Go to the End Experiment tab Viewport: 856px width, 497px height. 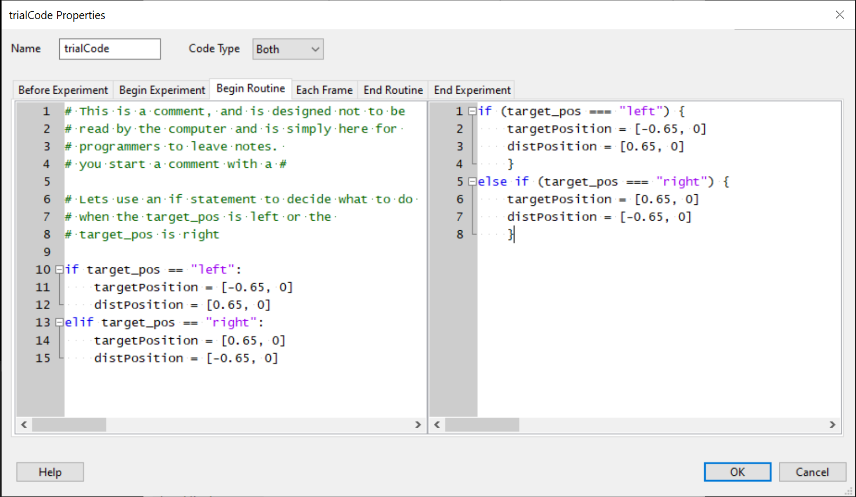pos(472,90)
